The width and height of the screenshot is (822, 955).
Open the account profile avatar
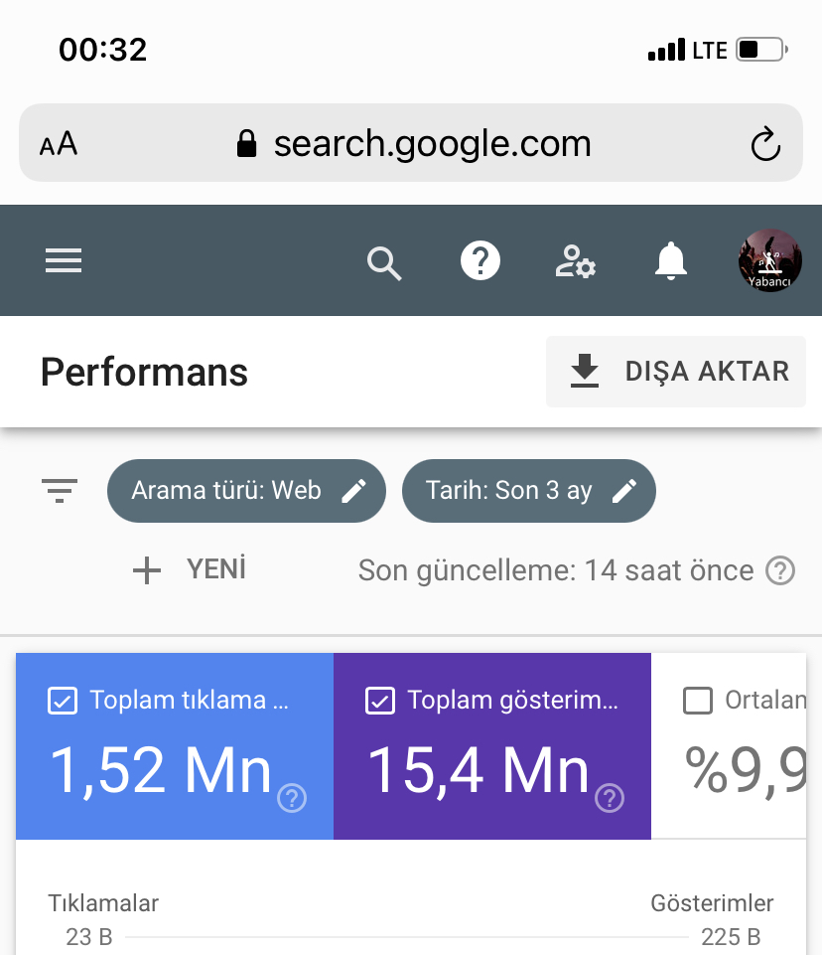coord(769,260)
